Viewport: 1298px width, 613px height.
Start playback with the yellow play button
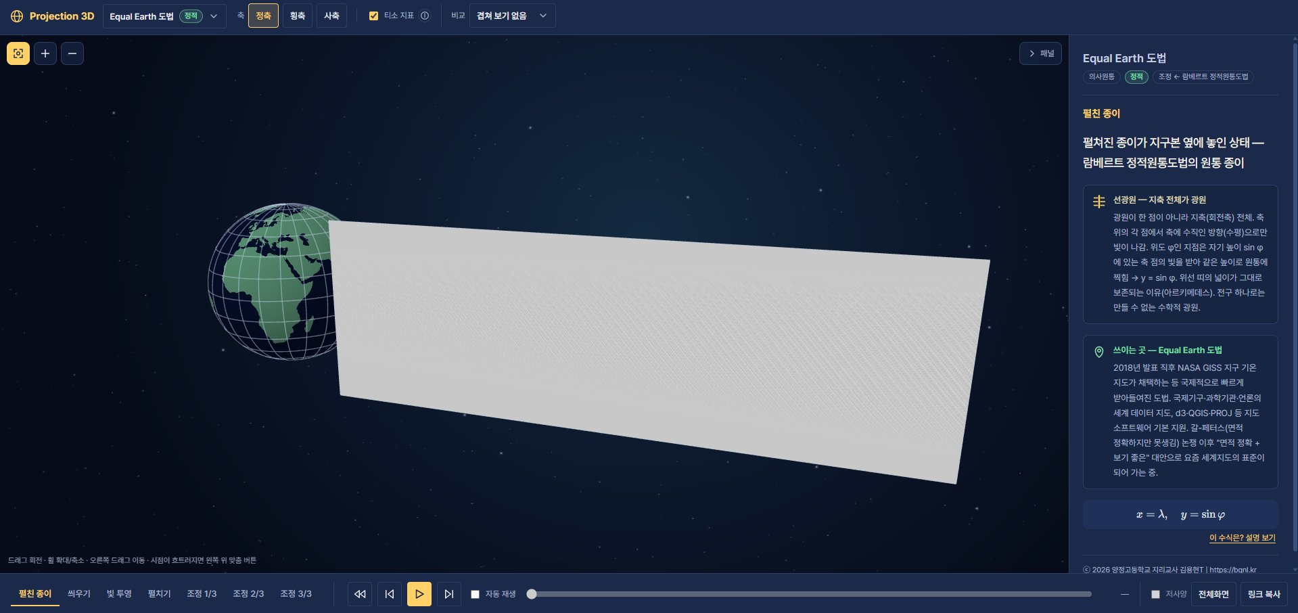419,594
